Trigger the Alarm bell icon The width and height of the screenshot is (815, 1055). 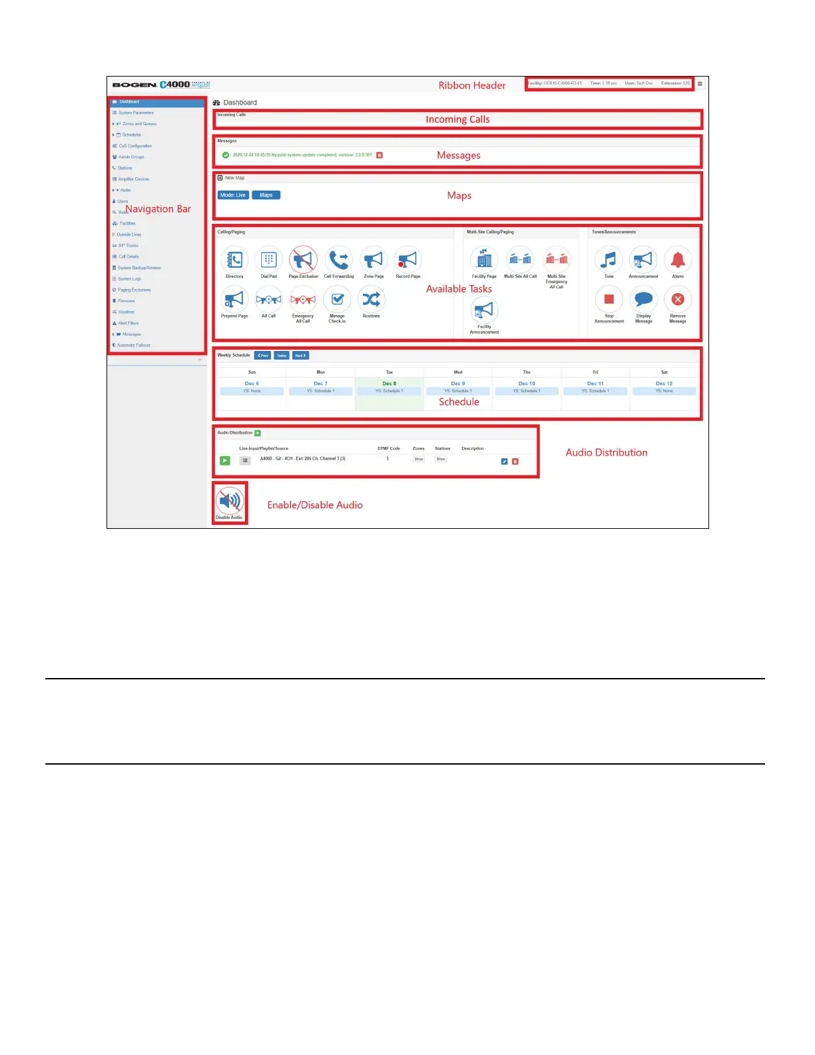[x=678, y=260]
